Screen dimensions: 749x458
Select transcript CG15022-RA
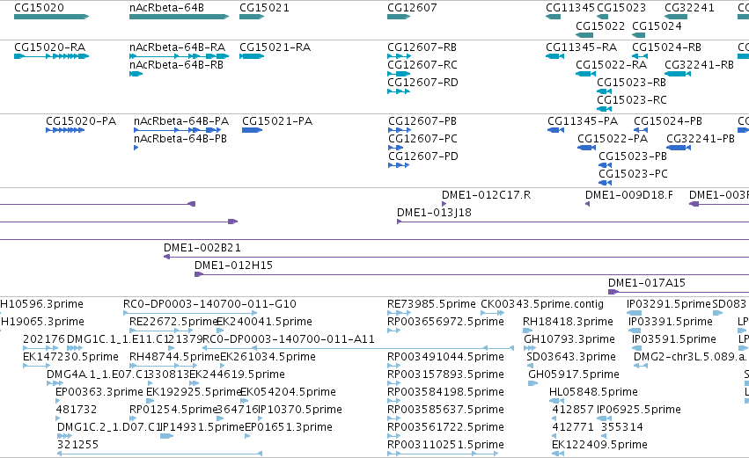click(x=612, y=64)
